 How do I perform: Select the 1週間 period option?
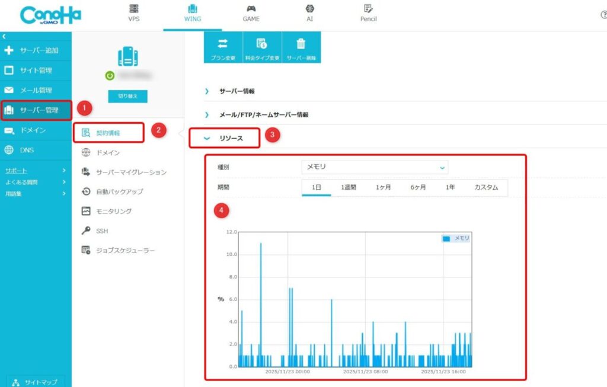(x=348, y=187)
